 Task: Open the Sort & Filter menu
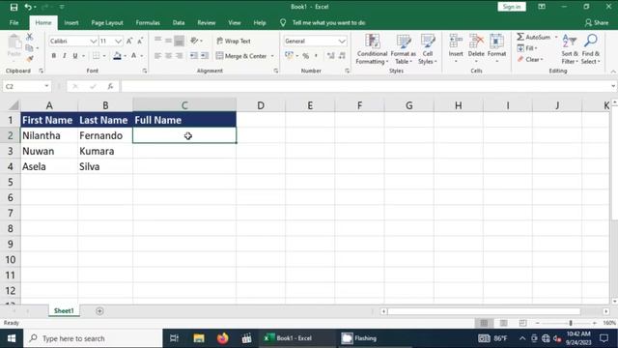click(x=570, y=49)
